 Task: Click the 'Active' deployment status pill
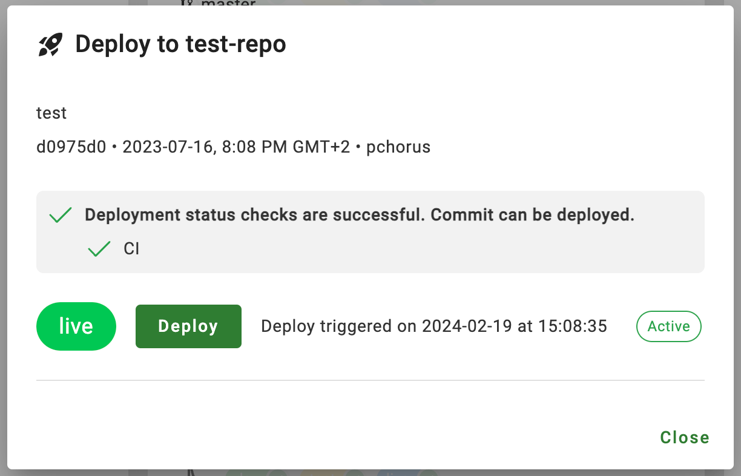[668, 326]
